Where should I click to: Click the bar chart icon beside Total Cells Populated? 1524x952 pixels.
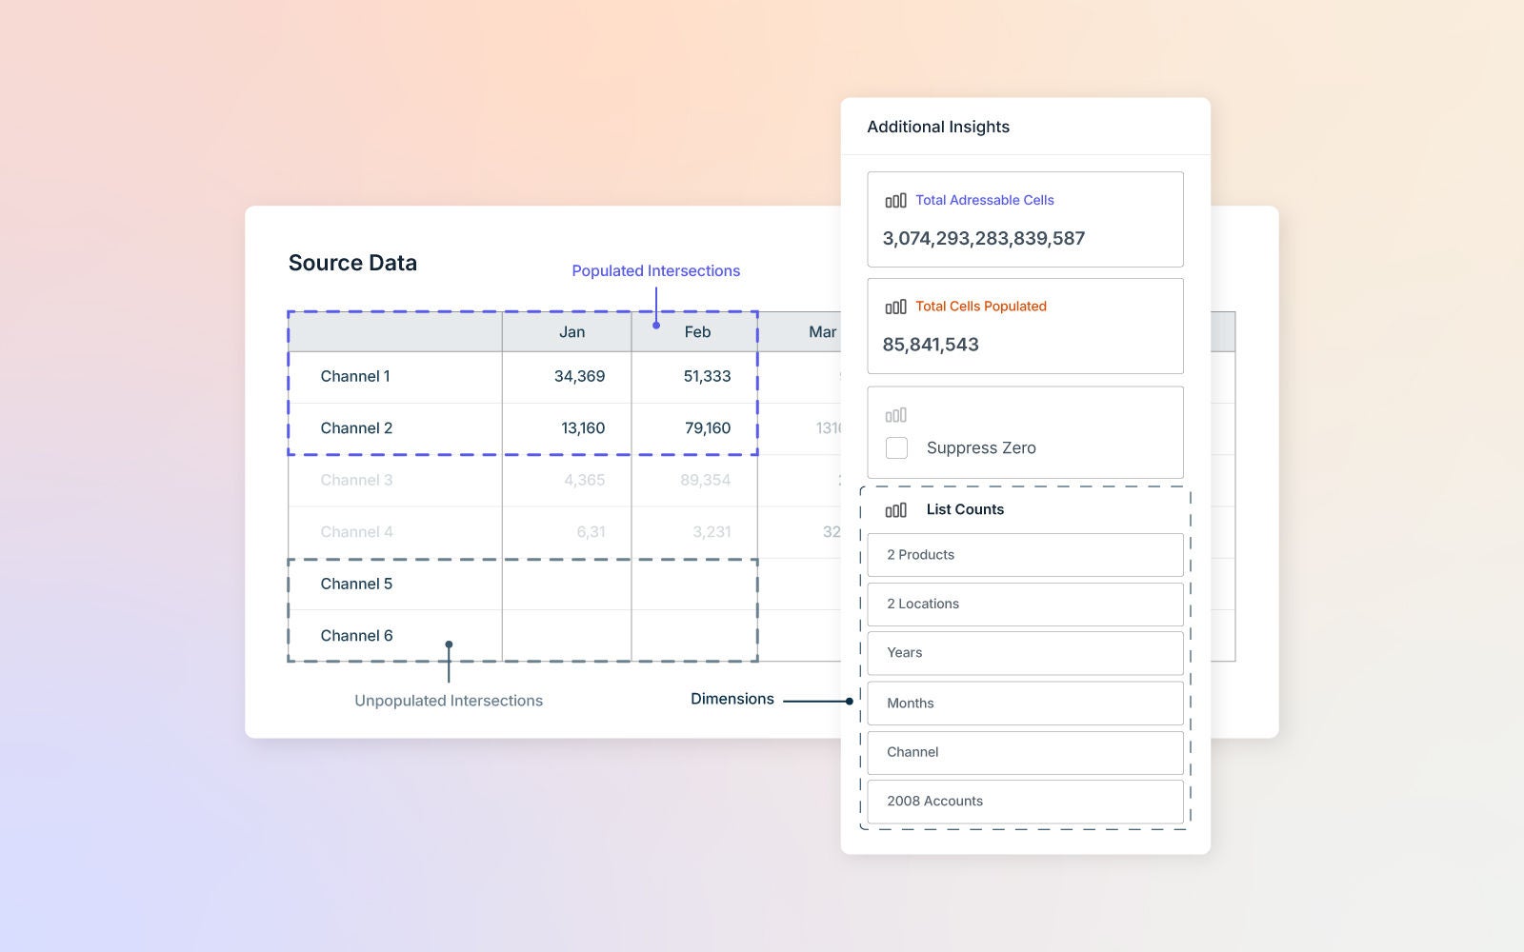tap(896, 307)
